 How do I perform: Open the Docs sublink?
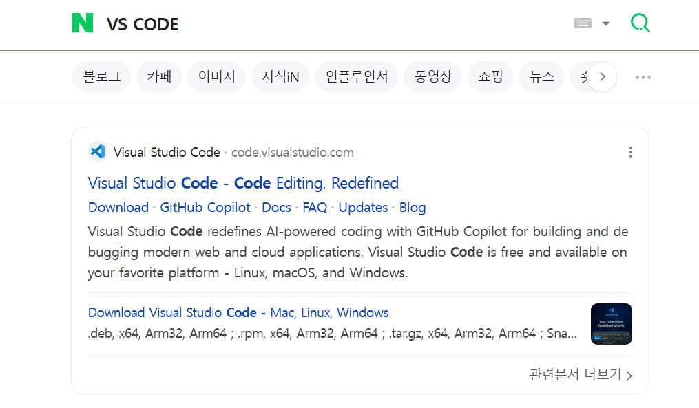[276, 208]
